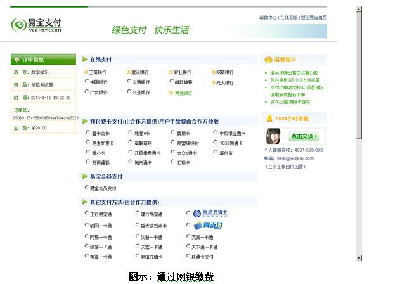The width and height of the screenshot is (393, 284).
Task: Click the customer service agent photo
Action: [x=273, y=136]
